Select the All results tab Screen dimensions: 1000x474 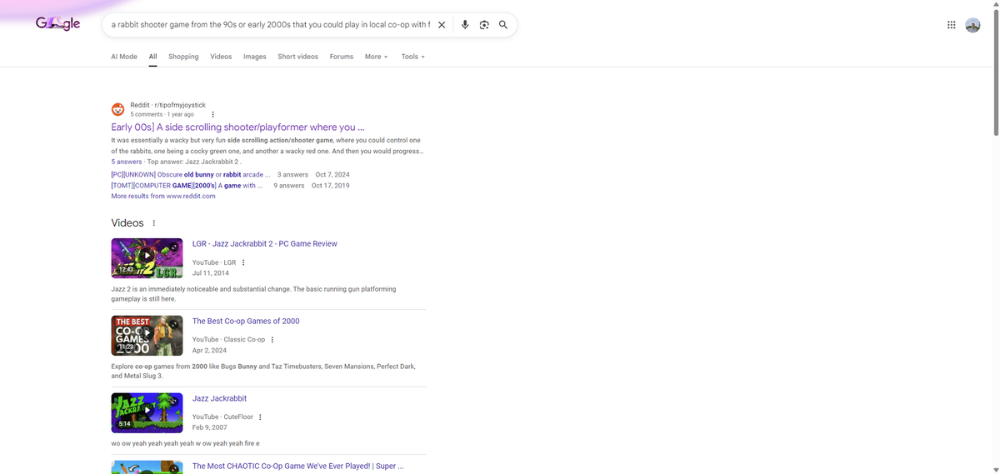coord(153,57)
